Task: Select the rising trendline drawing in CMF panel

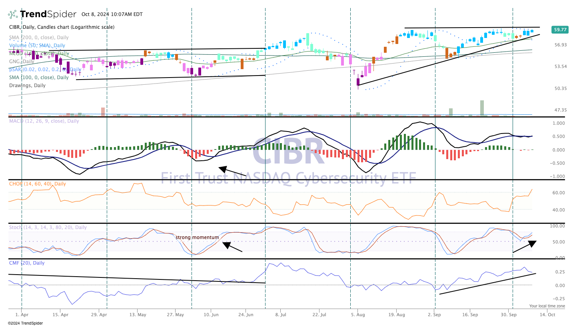Action: coord(487,284)
